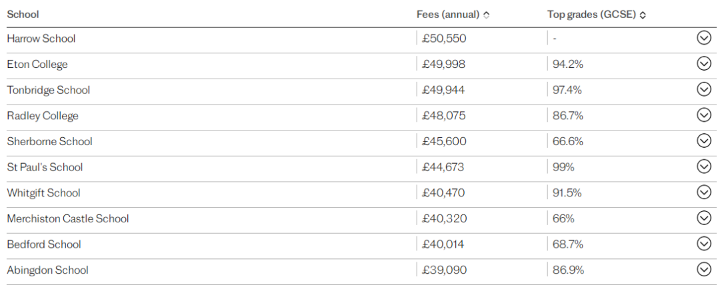Sort by Fees (annual) arrows icon

(486, 15)
